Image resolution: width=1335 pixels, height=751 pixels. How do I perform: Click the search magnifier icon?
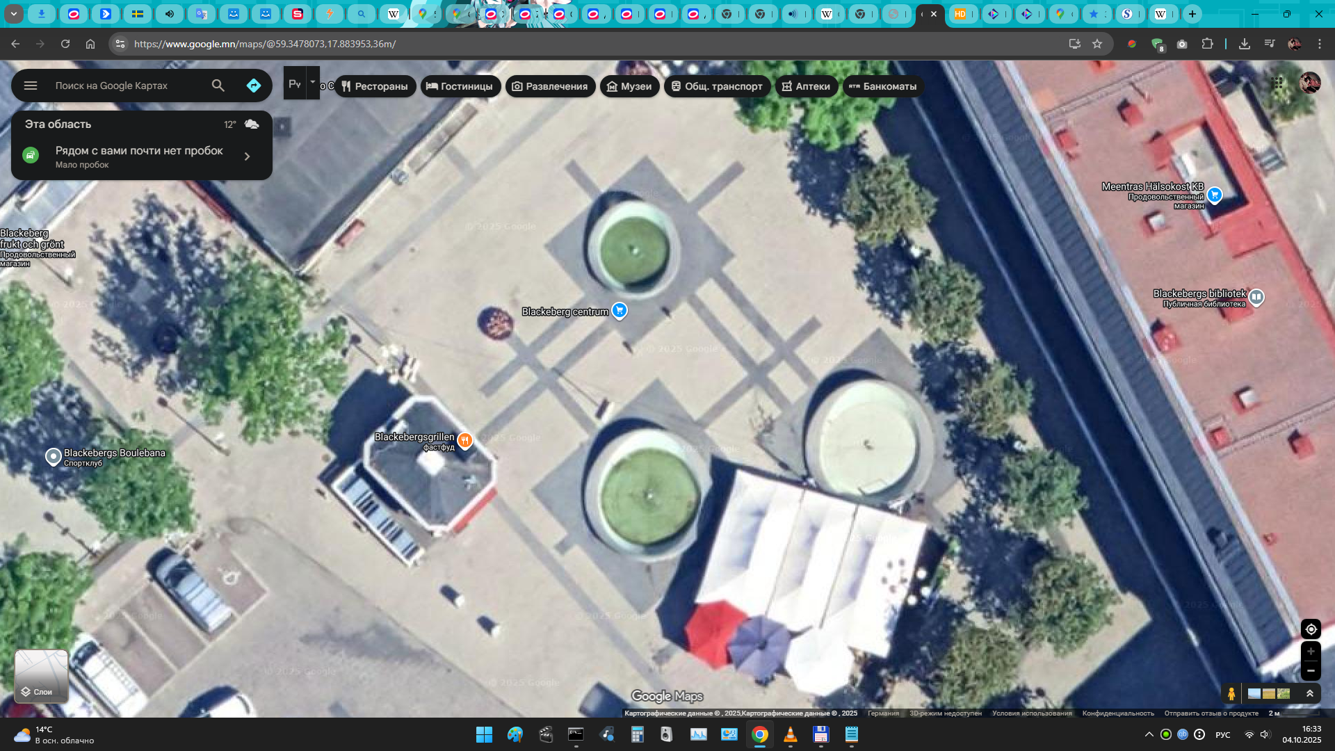point(218,86)
